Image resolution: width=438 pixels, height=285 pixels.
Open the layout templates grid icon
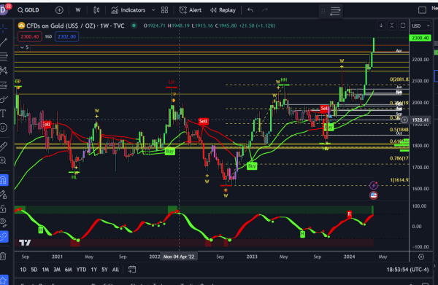tap(164, 10)
